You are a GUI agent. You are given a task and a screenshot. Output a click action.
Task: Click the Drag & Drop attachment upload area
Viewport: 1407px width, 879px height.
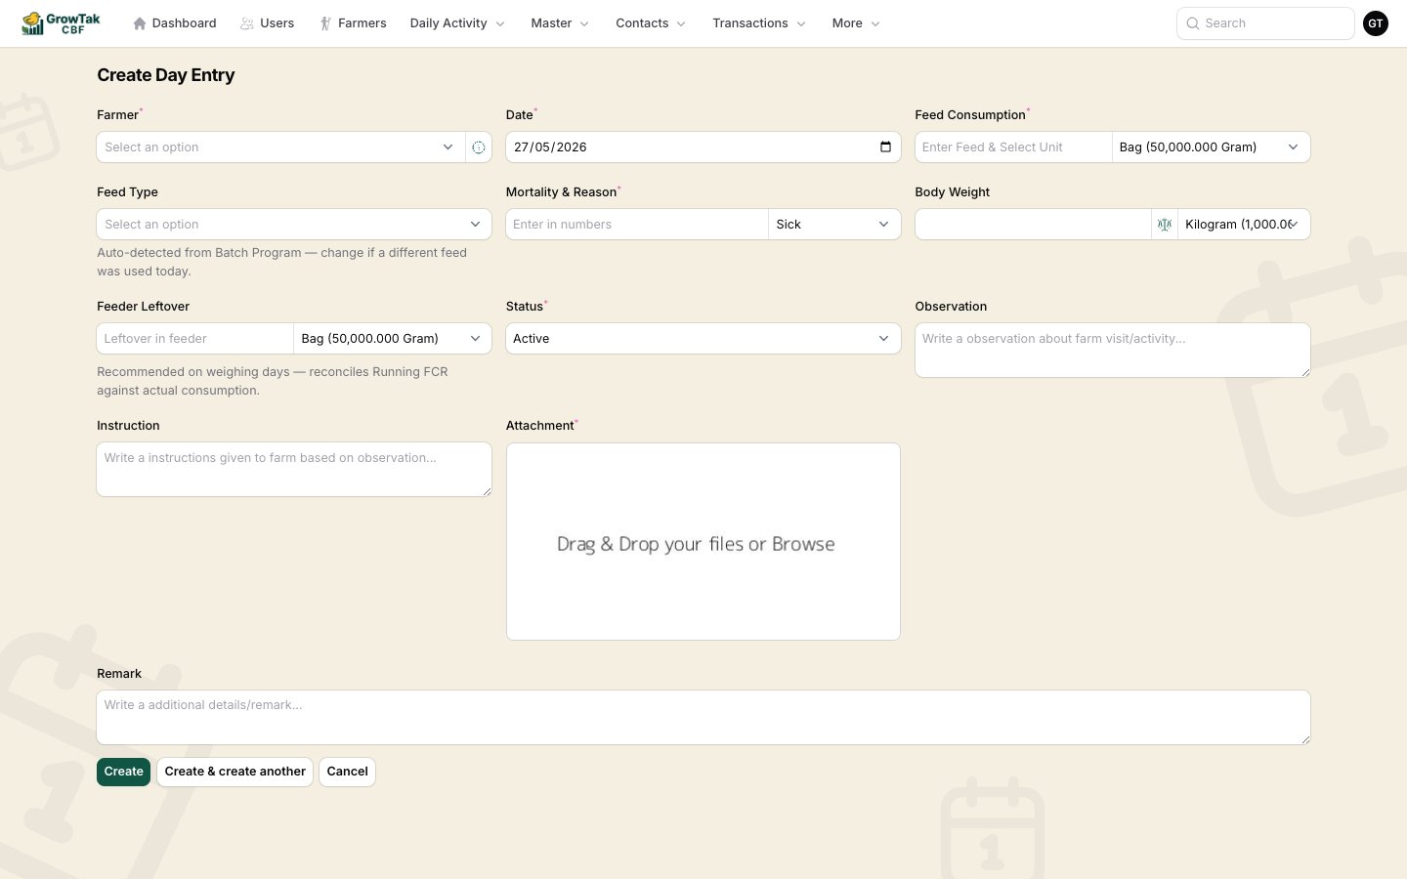click(703, 542)
